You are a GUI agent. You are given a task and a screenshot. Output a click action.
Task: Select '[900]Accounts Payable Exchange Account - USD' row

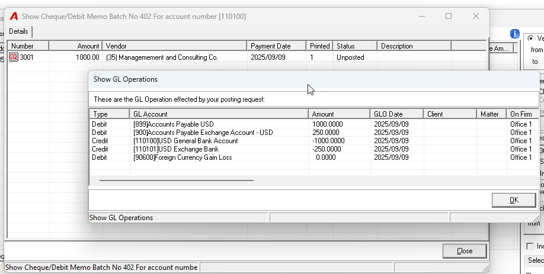pyautogui.click(x=314, y=133)
